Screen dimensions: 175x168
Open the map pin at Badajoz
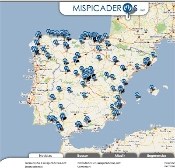52,96
